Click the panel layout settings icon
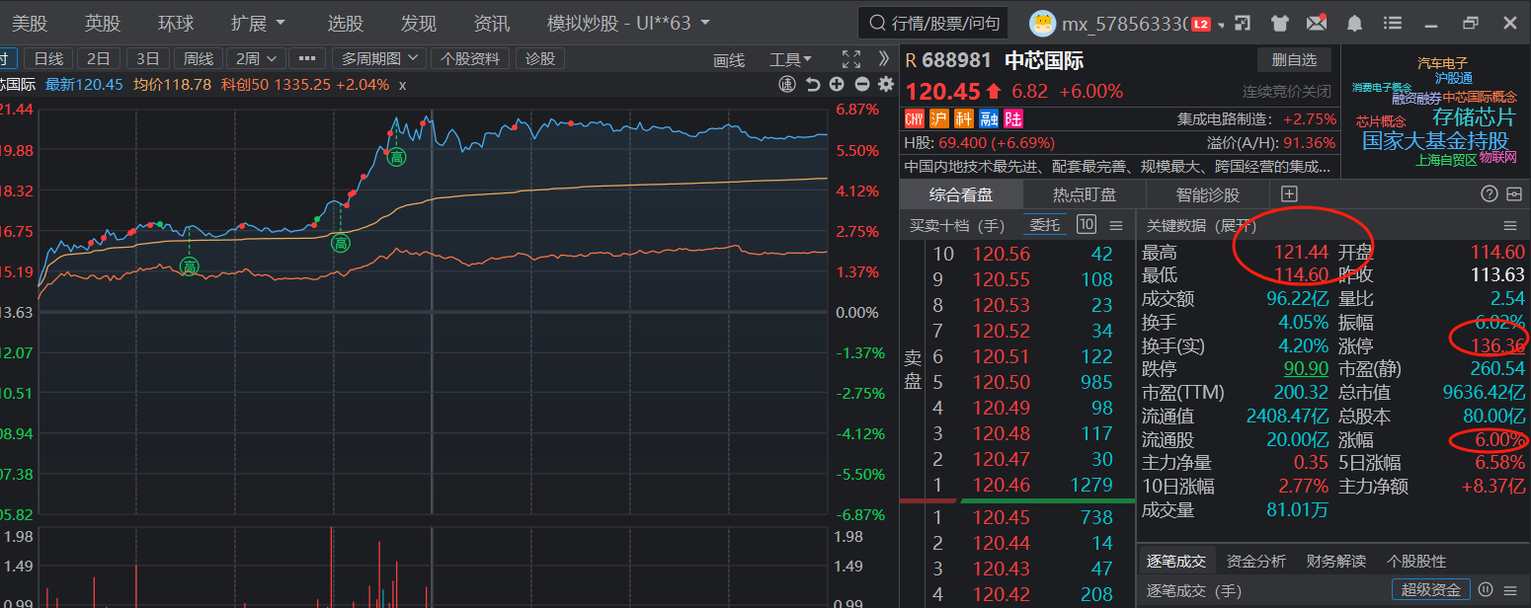1531x608 pixels. click(x=1515, y=193)
